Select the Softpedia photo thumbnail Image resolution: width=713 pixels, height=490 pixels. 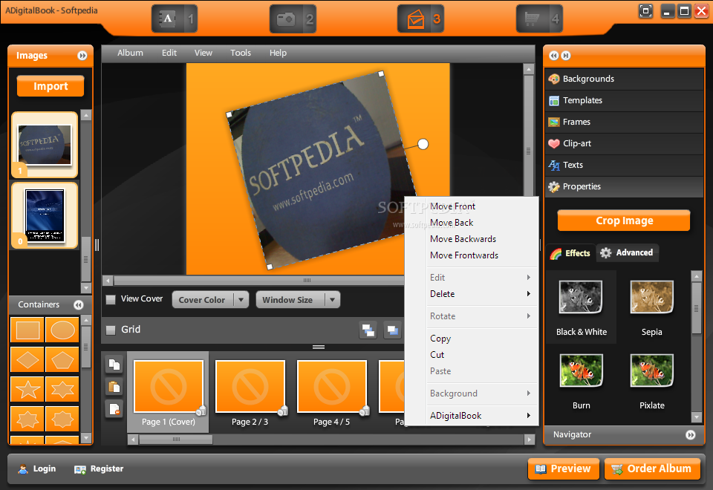coord(45,145)
